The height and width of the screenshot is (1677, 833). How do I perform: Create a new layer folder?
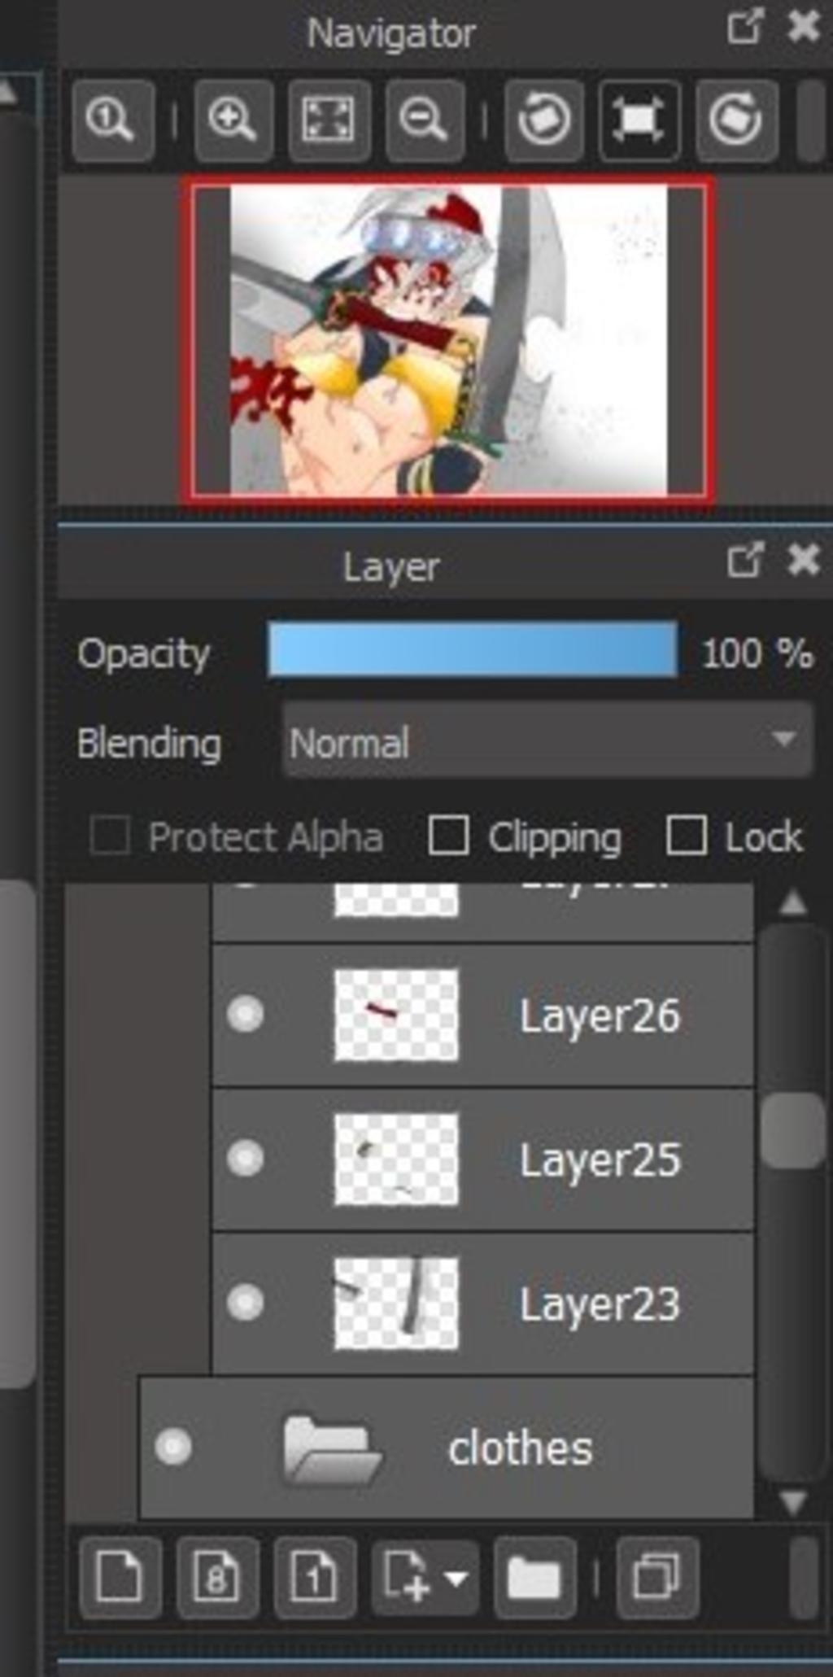534,1577
